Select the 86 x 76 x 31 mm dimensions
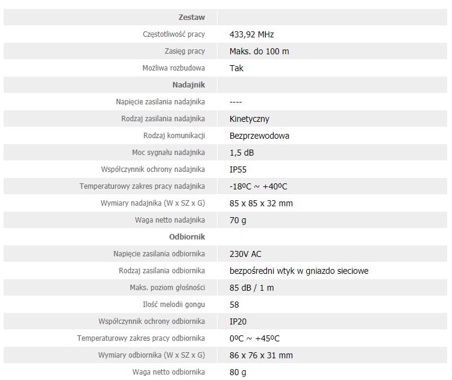The height and width of the screenshot is (380, 452). click(261, 355)
